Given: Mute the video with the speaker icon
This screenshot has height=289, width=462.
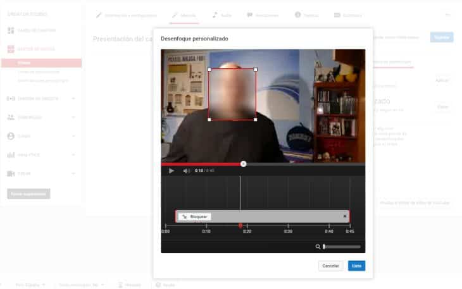Looking at the screenshot, I should coord(186,171).
